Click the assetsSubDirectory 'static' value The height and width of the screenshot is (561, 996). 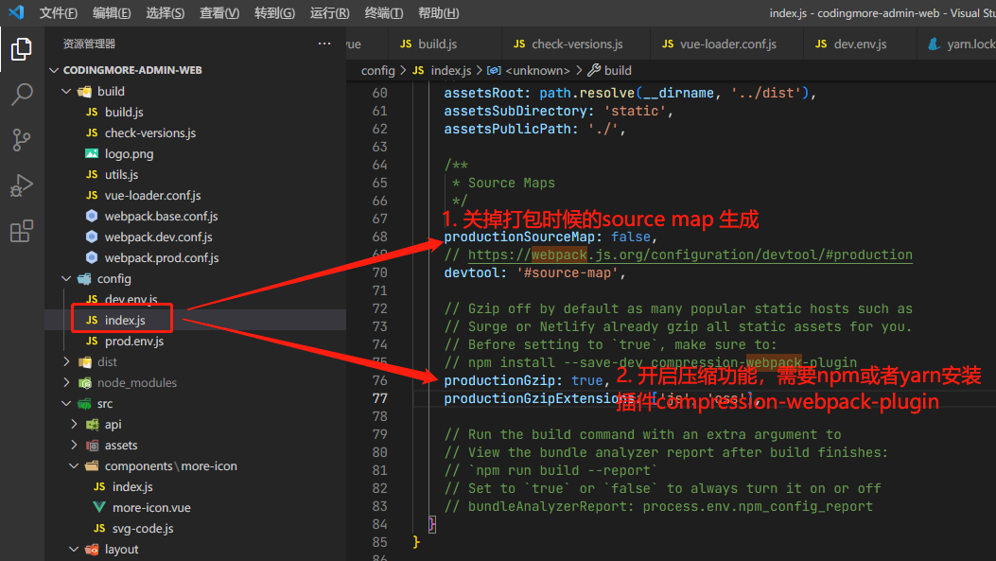click(x=635, y=112)
